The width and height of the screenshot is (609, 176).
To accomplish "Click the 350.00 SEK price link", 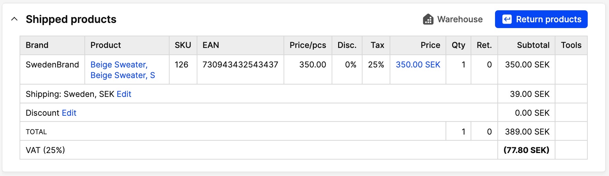I will pyautogui.click(x=418, y=65).
